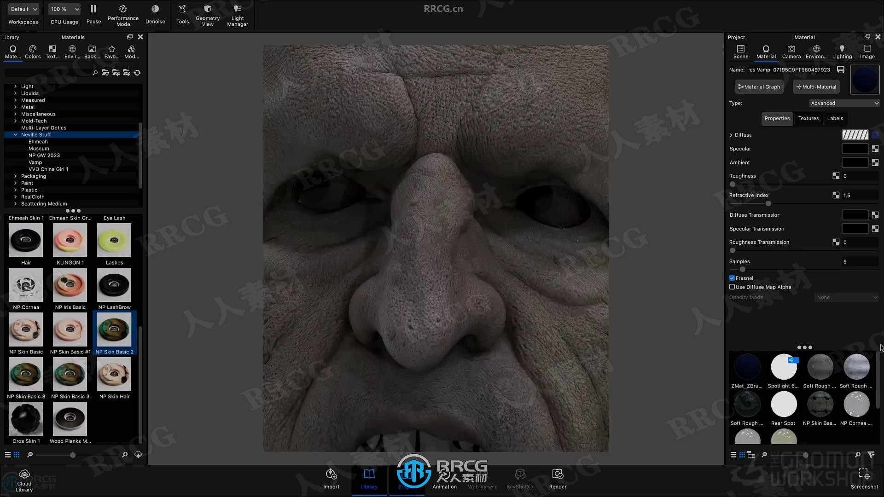
Task: Select the Vamp subfolder
Action: (35, 162)
